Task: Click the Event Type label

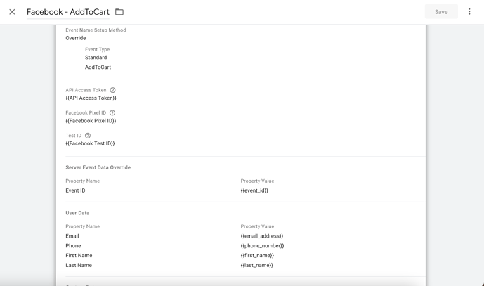Action: coord(97,49)
